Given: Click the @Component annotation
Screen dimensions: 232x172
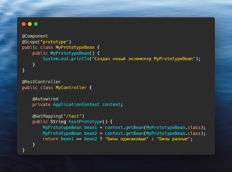Looking at the screenshot, I should (35, 36).
